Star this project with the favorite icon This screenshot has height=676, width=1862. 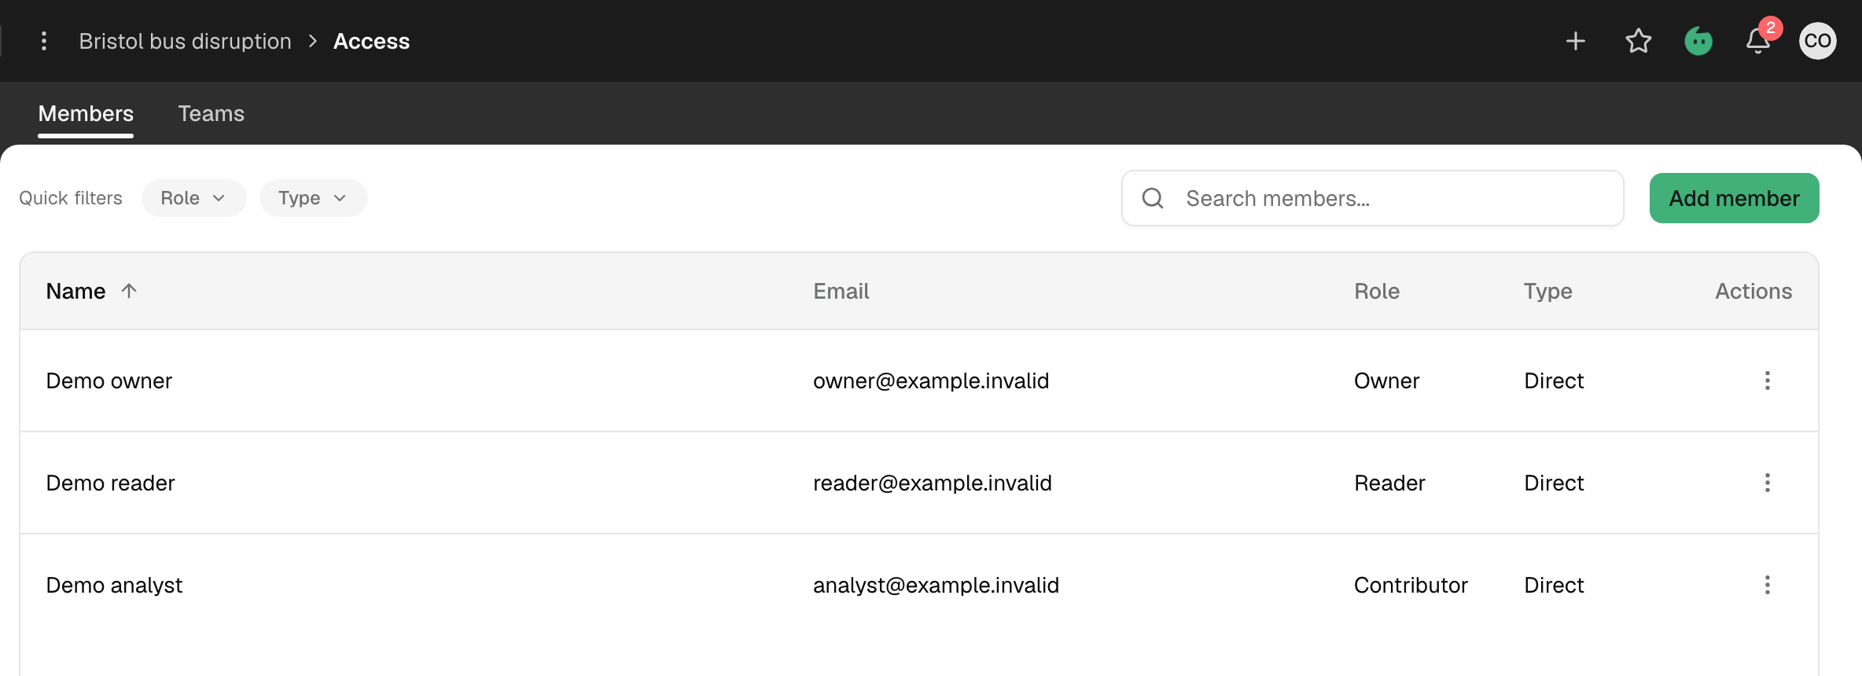tap(1639, 41)
